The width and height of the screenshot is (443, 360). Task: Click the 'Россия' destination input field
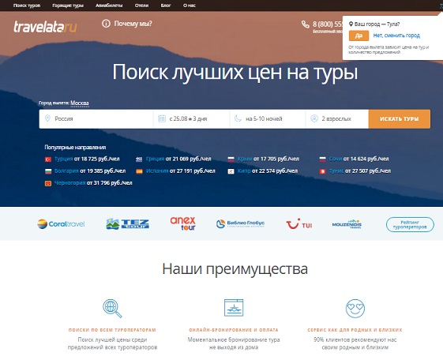(x=96, y=119)
